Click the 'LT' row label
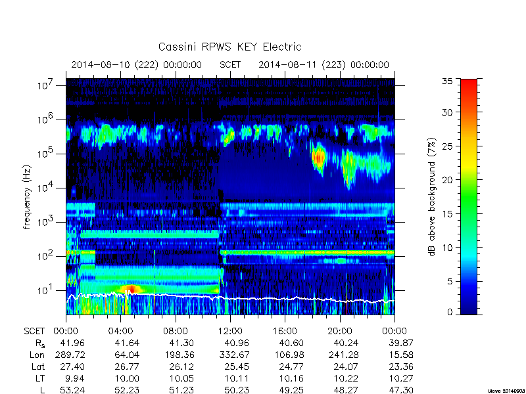The image size is (526, 394). coord(40,378)
